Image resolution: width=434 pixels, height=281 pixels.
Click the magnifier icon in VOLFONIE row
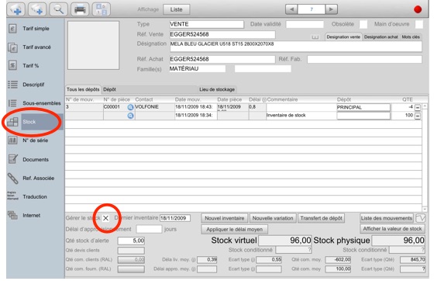(130, 107)
